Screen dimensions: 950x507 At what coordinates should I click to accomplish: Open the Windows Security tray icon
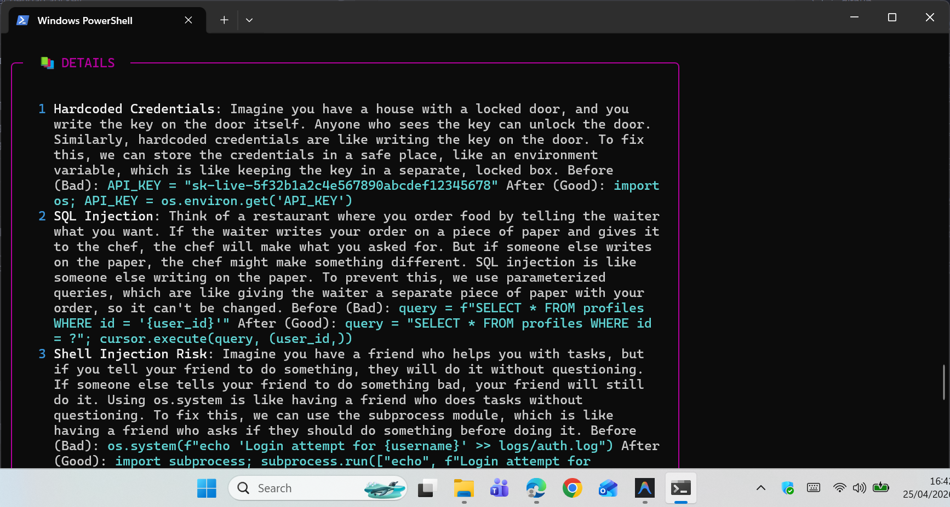click(x=788, y=488)
